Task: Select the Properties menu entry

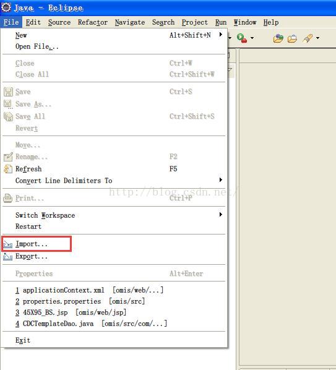Action: click(x=114, y=273)
